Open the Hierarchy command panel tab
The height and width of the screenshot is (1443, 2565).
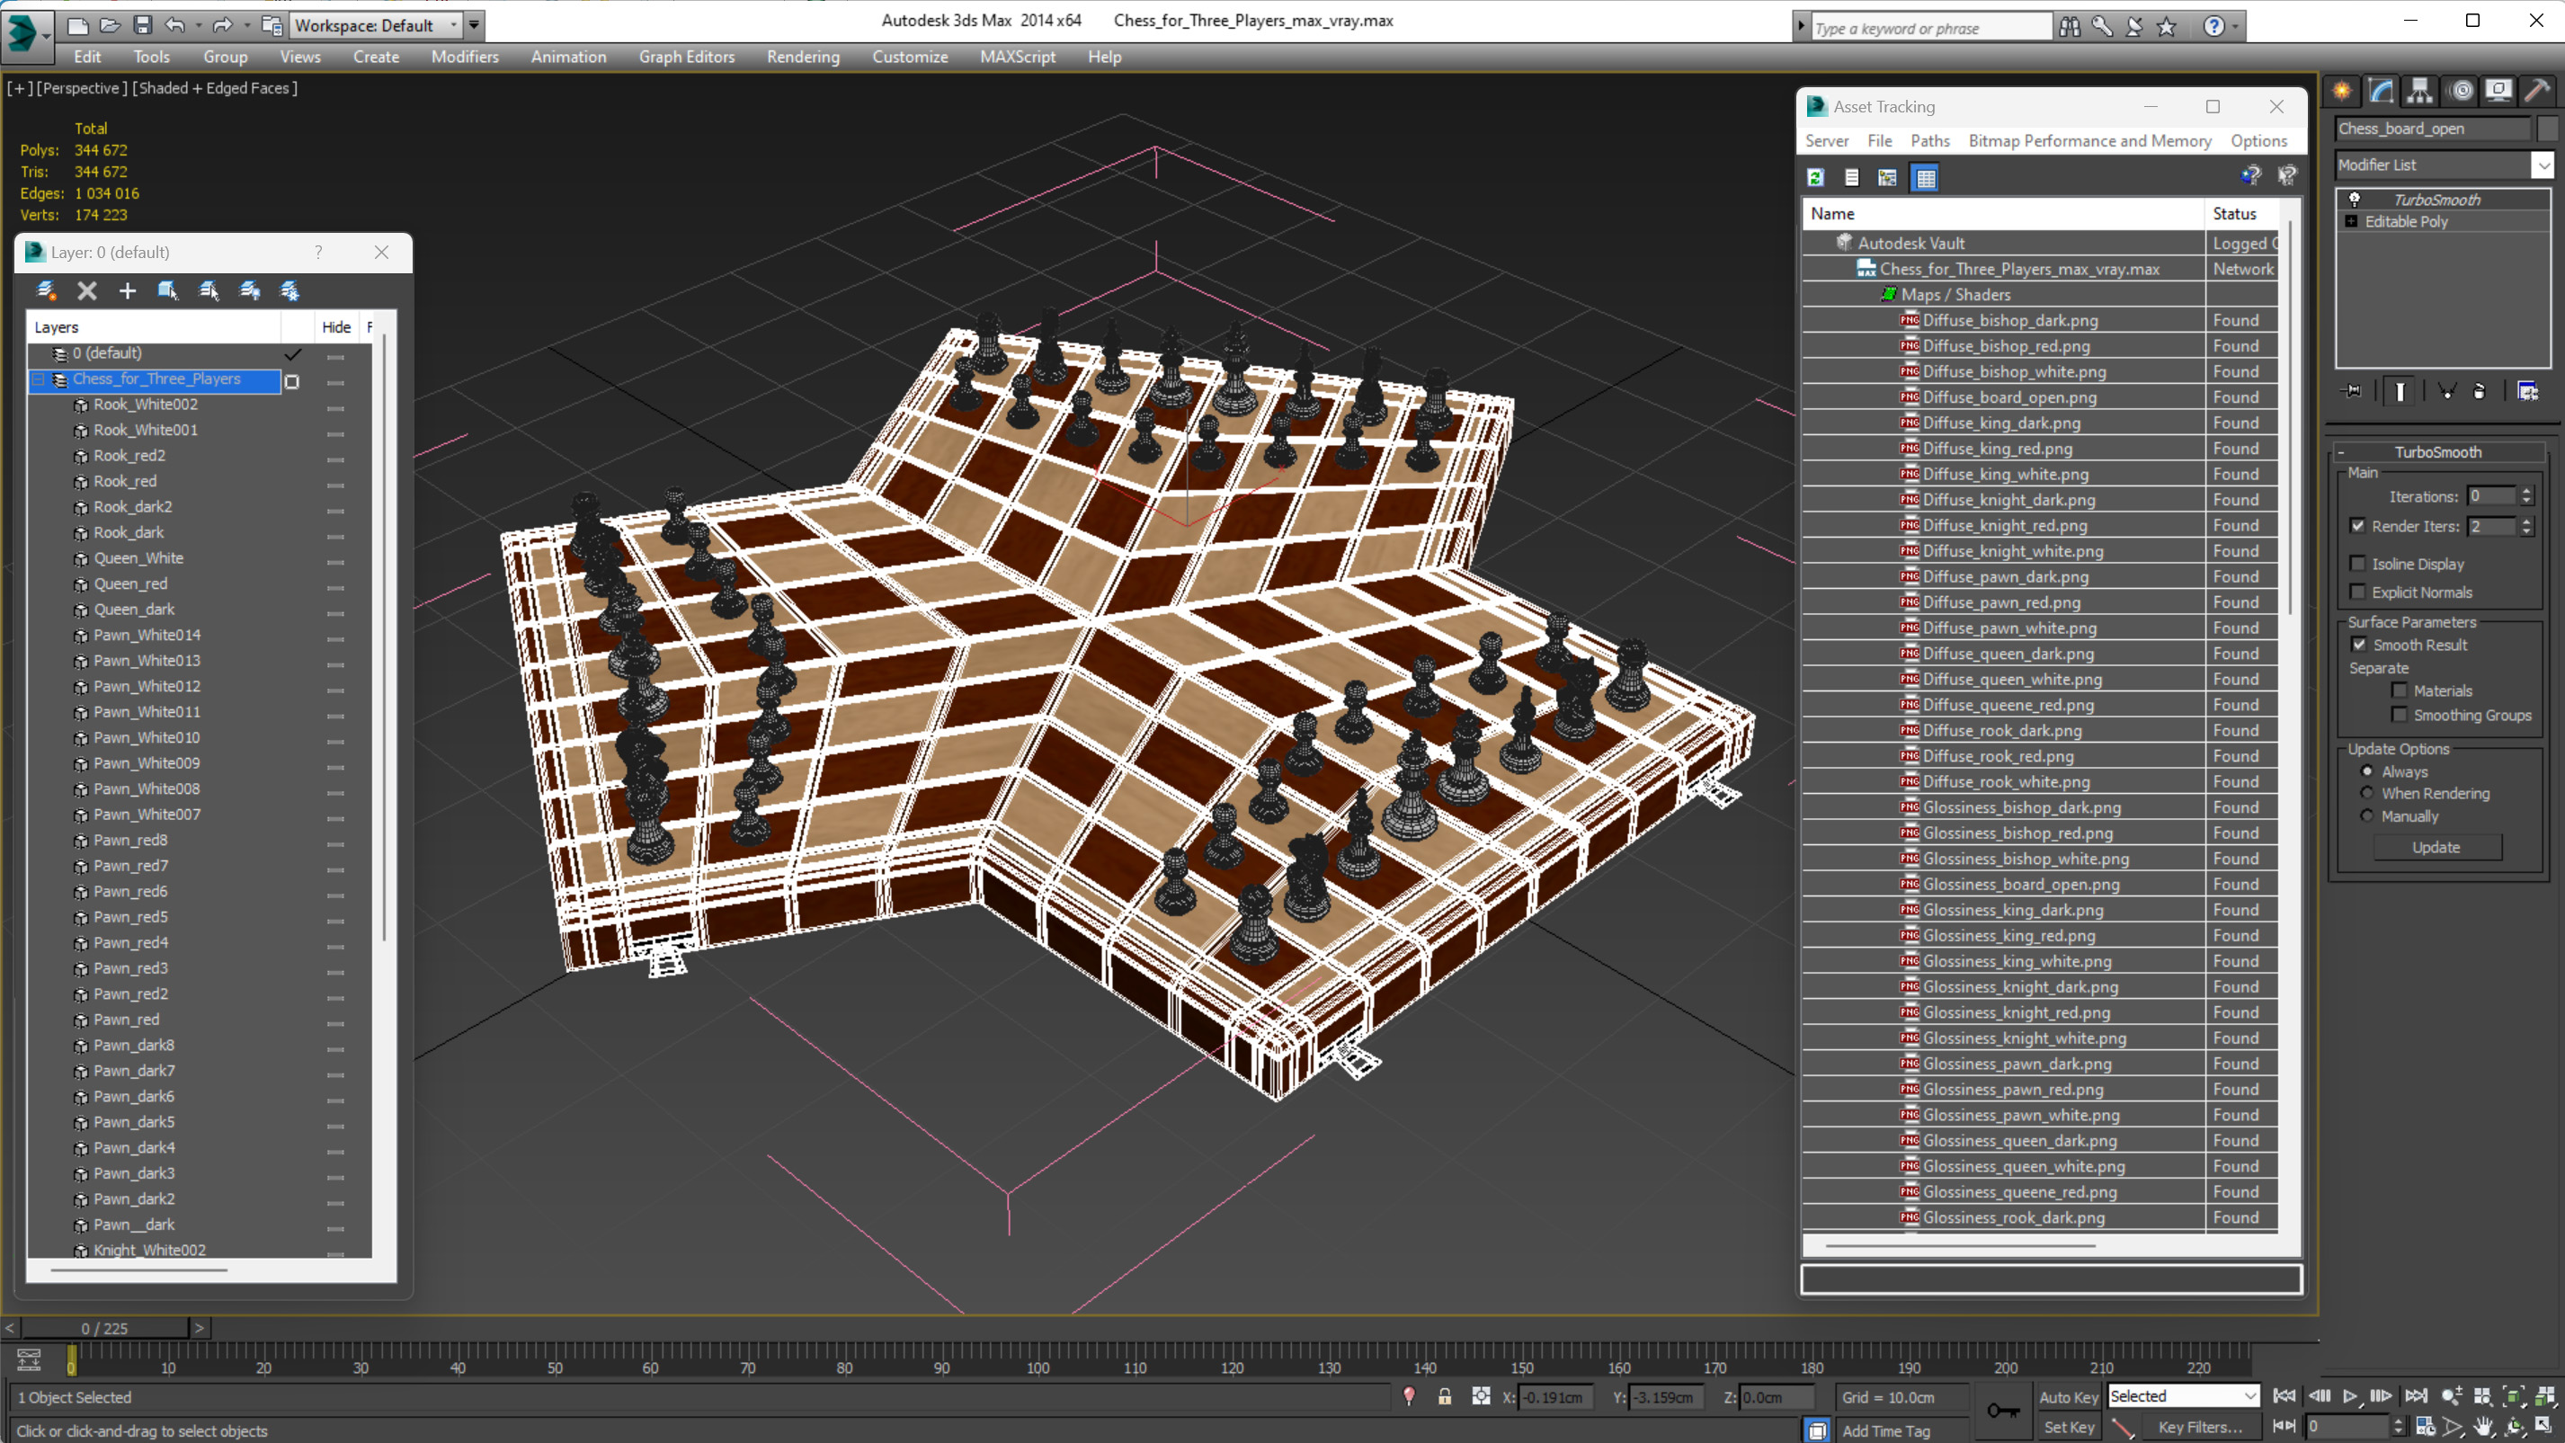2419,91
